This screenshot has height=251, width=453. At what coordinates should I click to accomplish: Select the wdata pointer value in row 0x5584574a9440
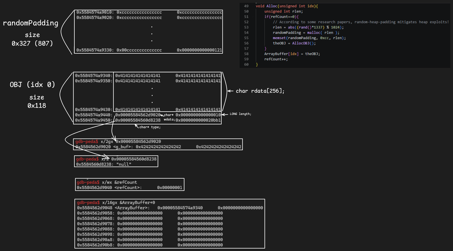tap(138, 115)
